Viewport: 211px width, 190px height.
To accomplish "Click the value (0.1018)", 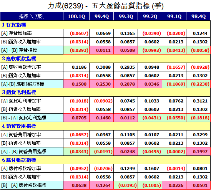I will (79, 101).
